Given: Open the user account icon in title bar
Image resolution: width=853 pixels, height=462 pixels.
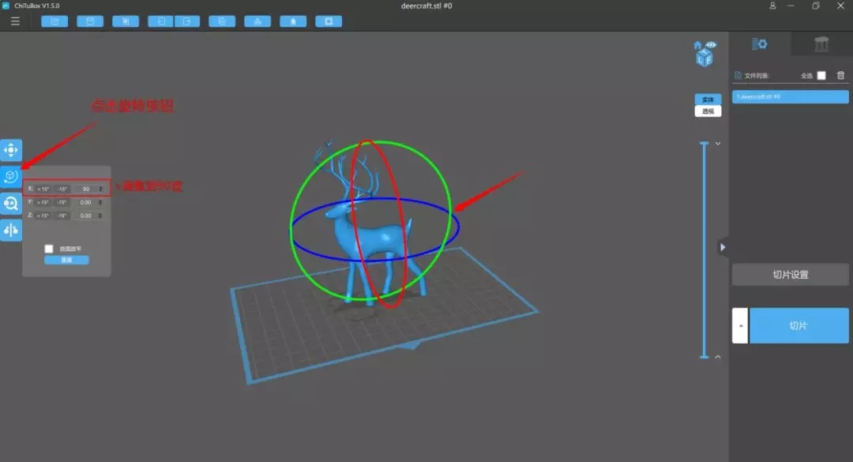Looking at the screenshot, I should click(x=772, y=6).
